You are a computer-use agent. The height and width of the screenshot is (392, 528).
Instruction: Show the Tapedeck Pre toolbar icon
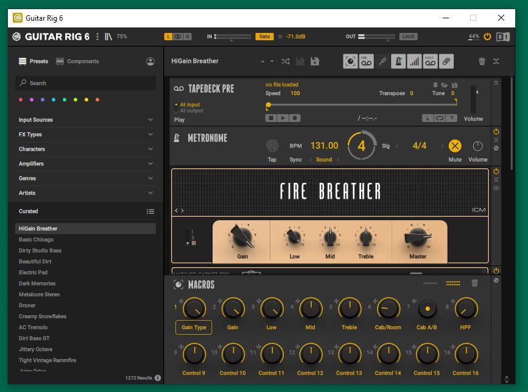tap(367, 62)
